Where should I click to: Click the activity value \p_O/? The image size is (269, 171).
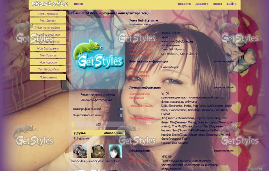tap(165, 93)
